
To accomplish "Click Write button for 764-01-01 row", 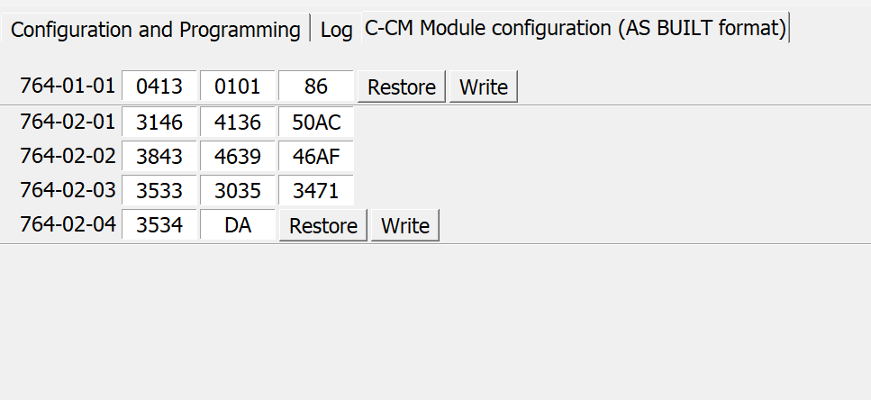I will point(484,86).
